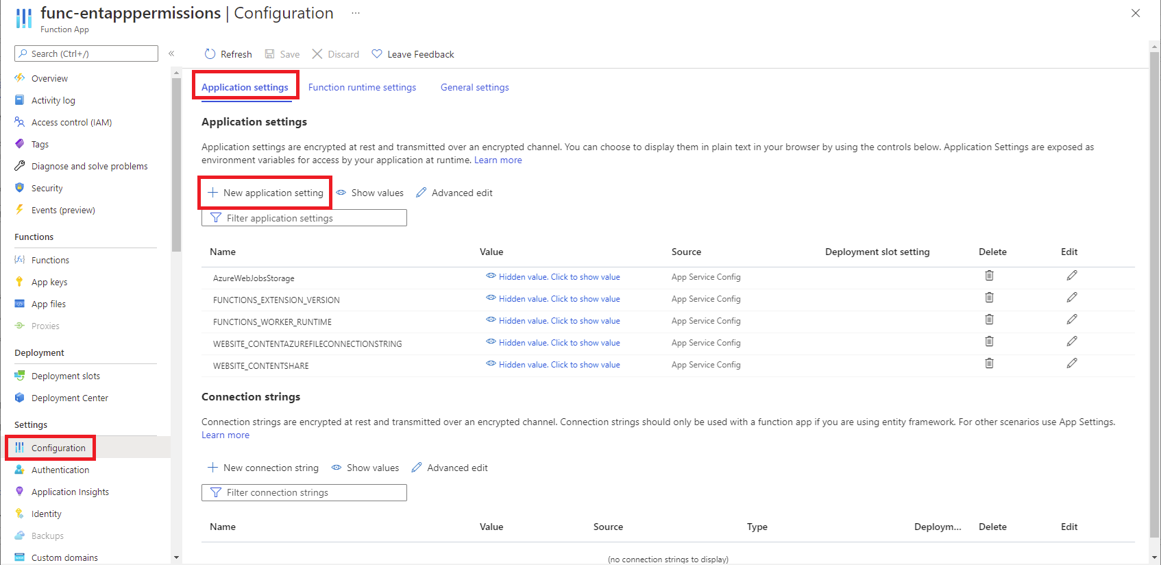1161x565 pixels.
Task: Open Advanced edit for connection strings
Action: click(x=450, y=468)
